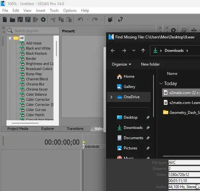Click the preview properties gear icon
This screenshot has height=191, width=200.
[x=173, y=30]
